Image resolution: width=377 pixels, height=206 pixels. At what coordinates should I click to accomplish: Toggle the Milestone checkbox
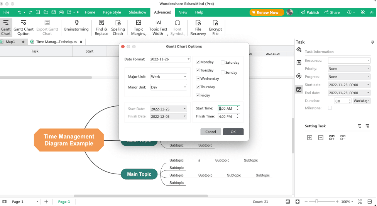330,108
